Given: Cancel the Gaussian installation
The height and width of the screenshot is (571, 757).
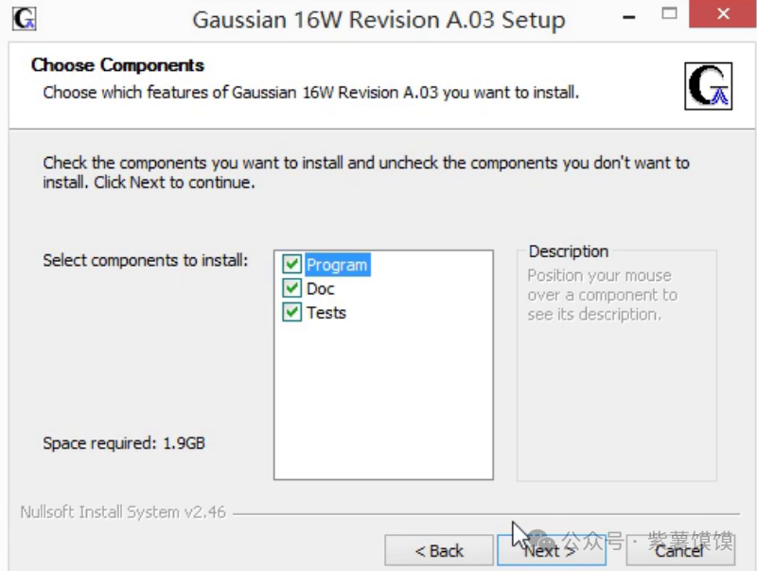Looking at the screenshot, I should 678,550.
